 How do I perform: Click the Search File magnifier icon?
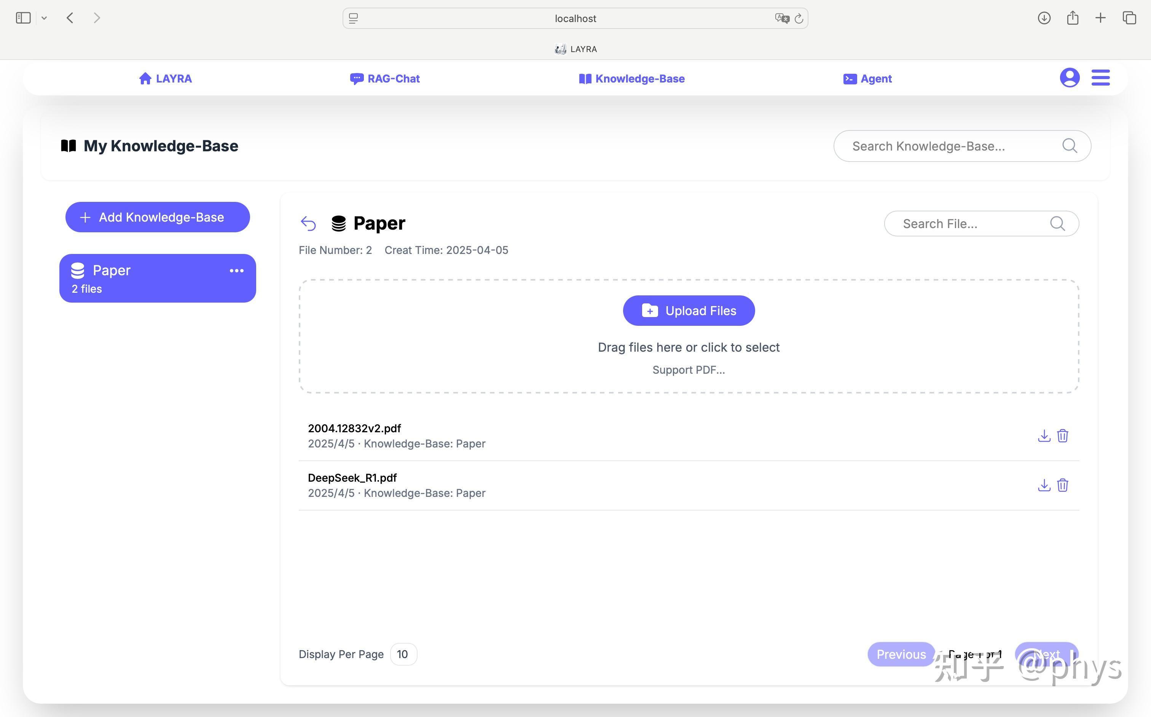pos(1057,224)
